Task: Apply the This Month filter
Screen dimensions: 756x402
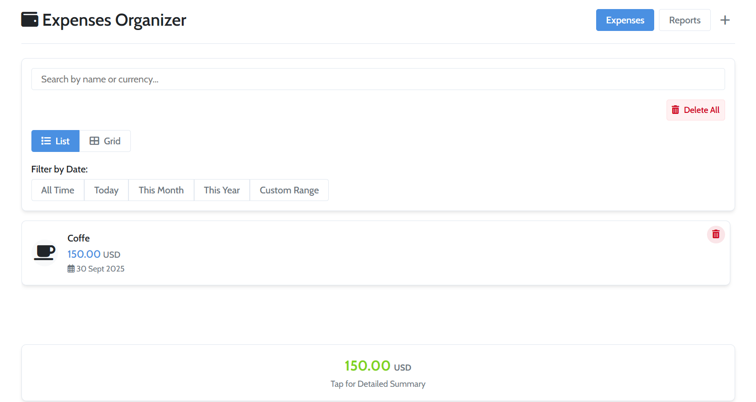Action: pos(161,190)
